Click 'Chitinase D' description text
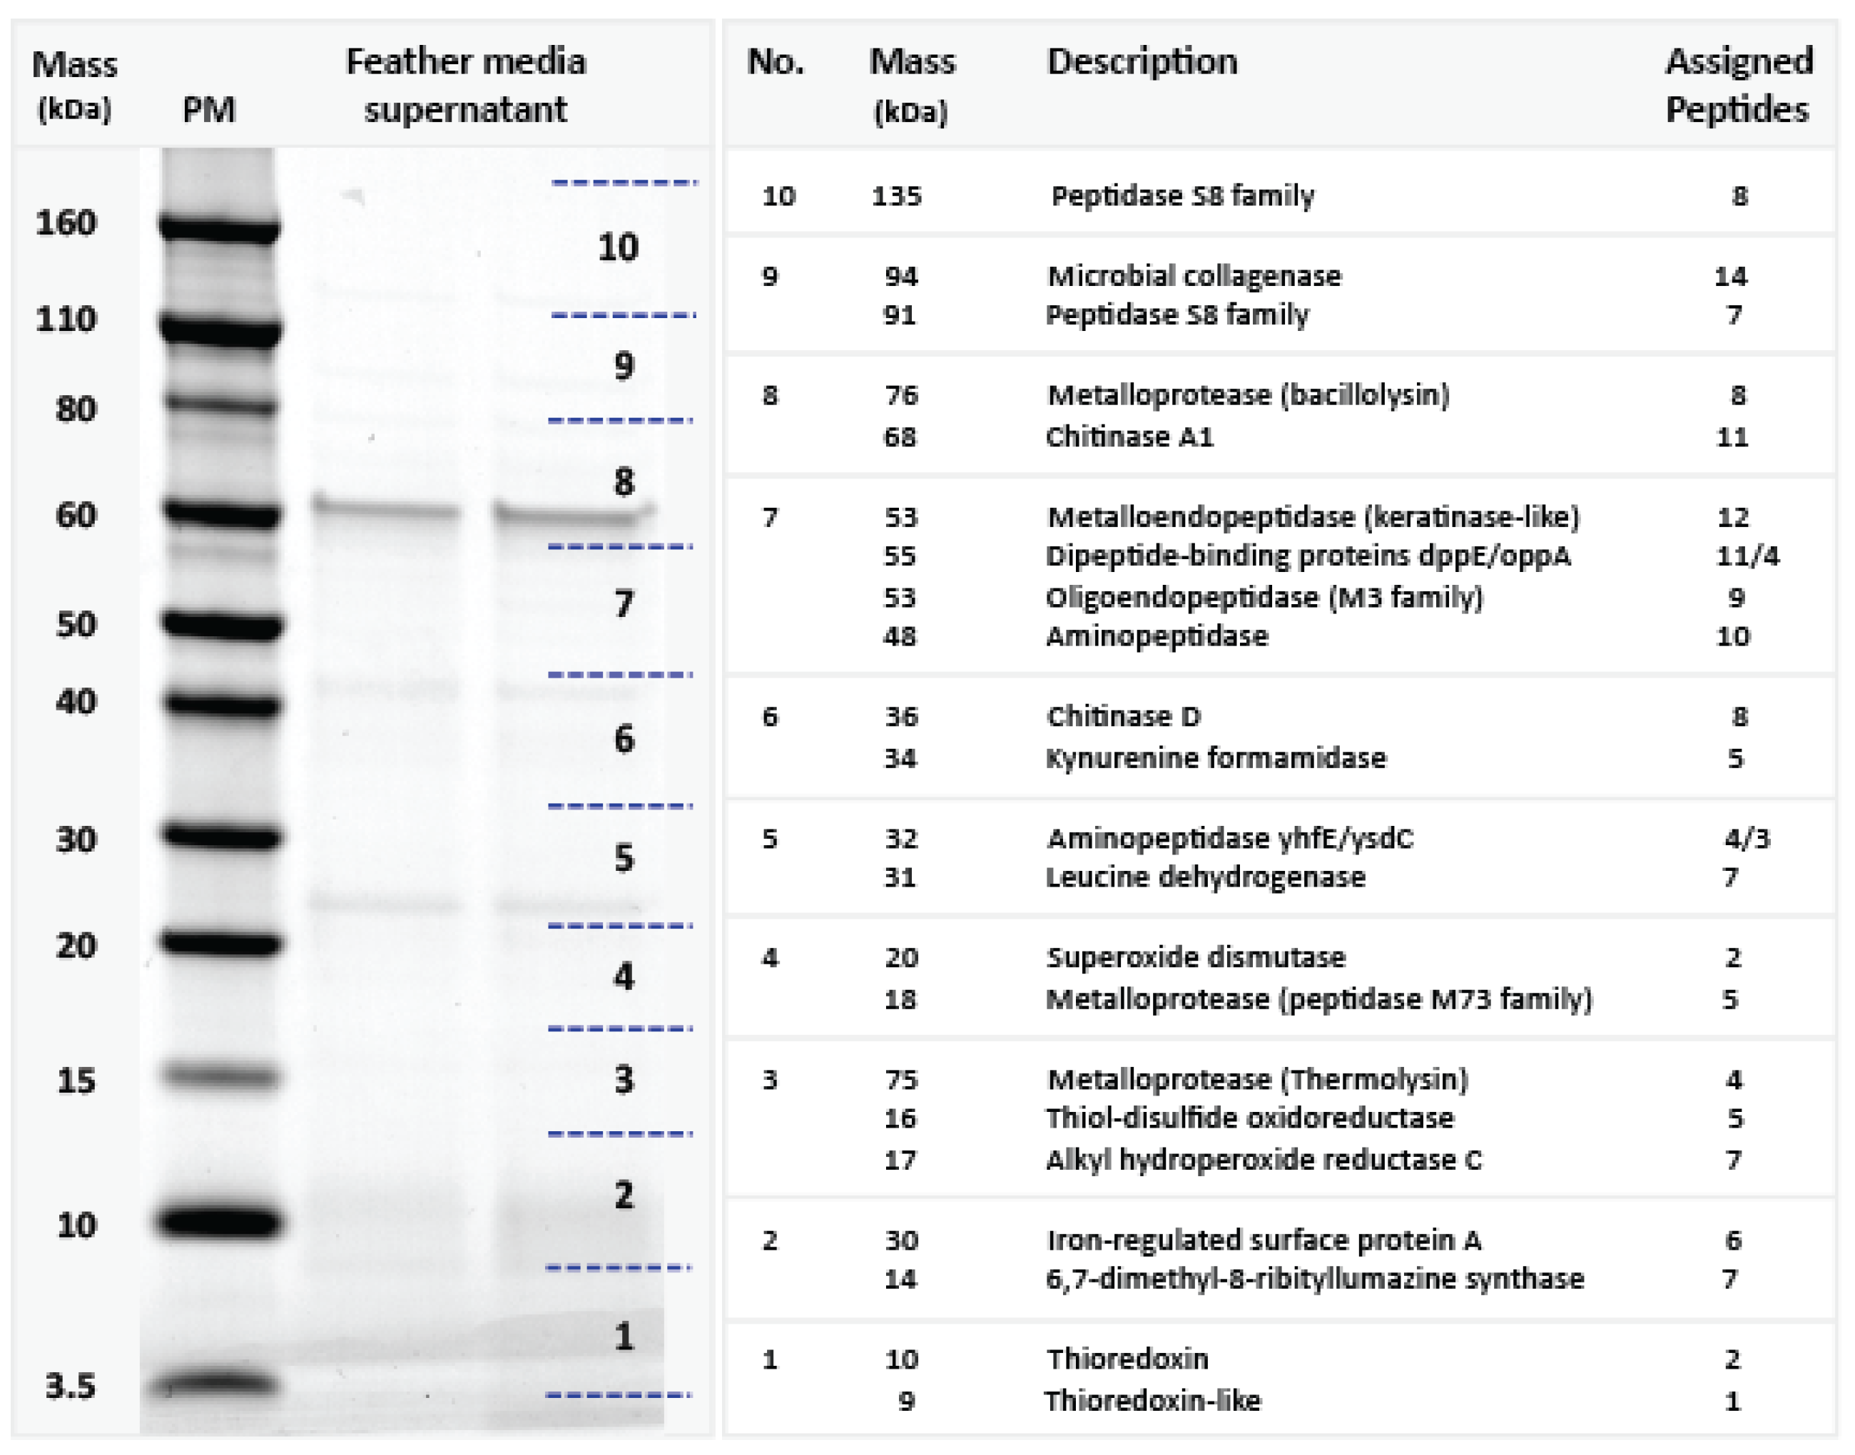The height and width of the screenshot is (1455, 1855). pos(1123,716)
